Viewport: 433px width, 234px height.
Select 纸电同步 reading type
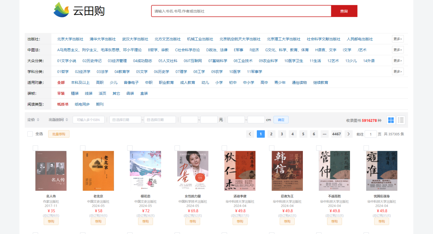click(x=82, y=104)
